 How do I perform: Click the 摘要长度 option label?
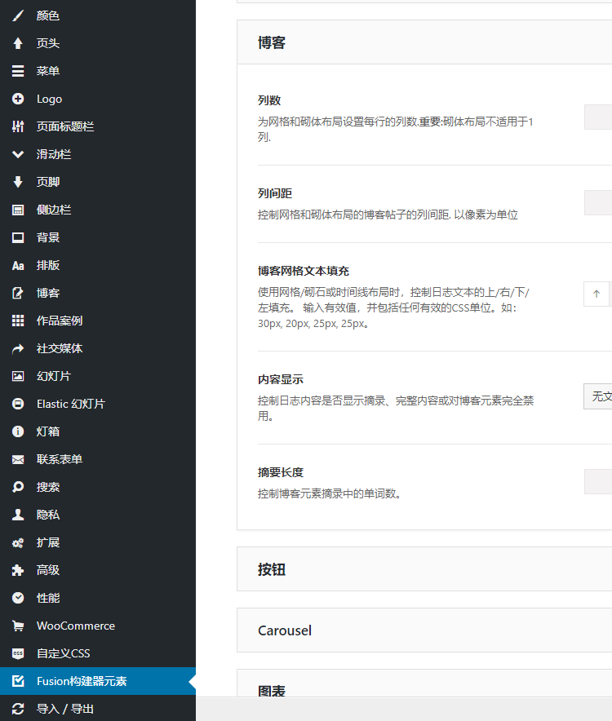[x=280, y=472]
